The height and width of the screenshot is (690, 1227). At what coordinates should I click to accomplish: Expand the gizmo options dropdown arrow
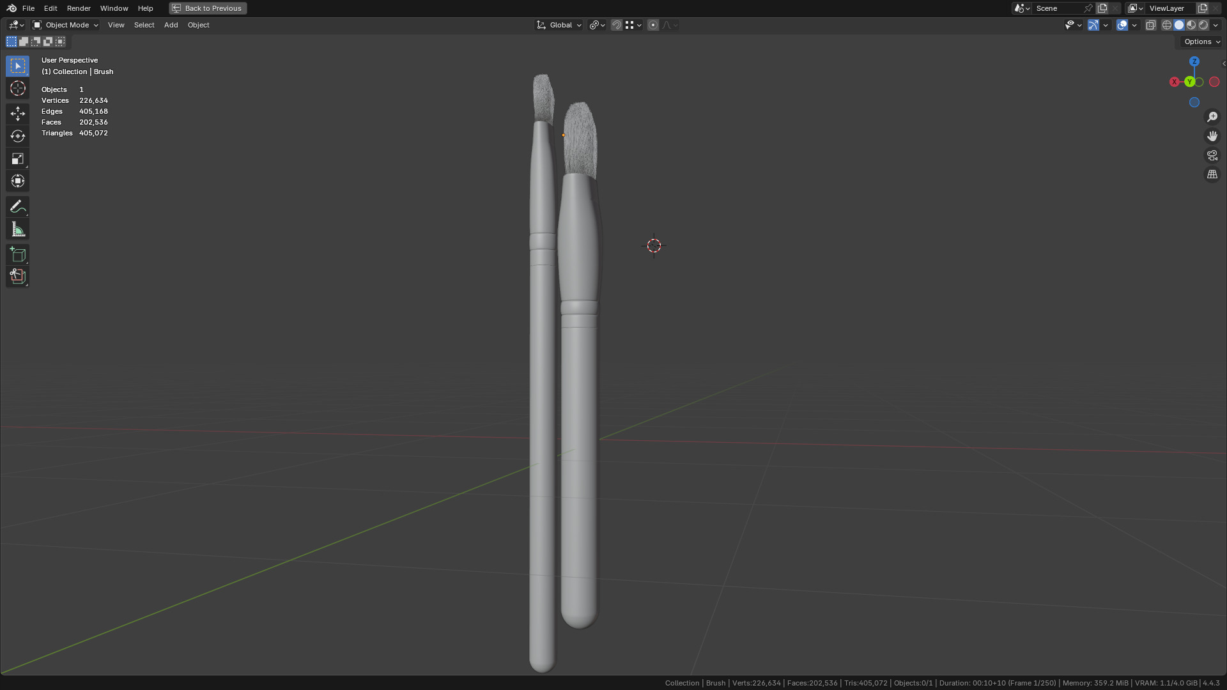point(1106,25)
